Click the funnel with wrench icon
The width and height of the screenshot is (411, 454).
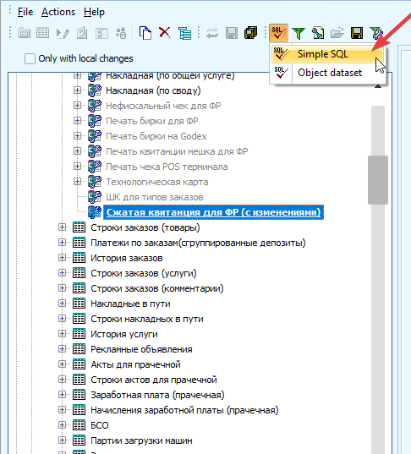(376, 33)
